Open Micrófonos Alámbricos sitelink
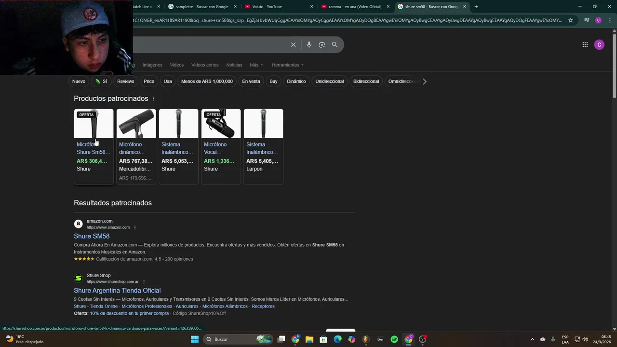 tap(225, 307)
